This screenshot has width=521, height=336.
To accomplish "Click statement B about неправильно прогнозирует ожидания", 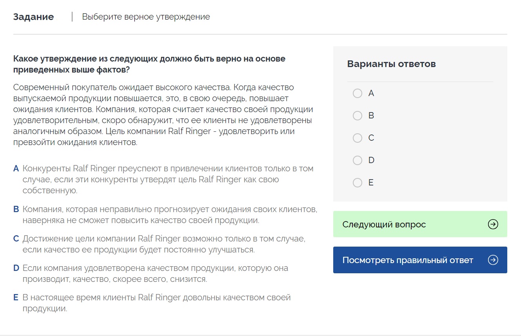I will point(169,215).
